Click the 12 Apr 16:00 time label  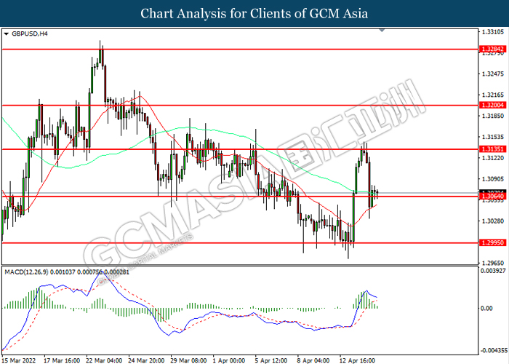(357, 360)
